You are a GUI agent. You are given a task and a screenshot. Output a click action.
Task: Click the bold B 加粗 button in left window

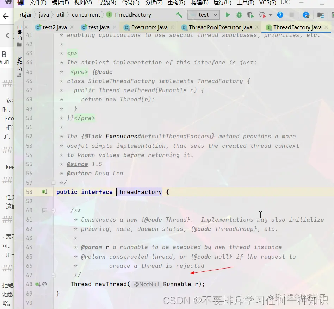pyautogui.click(x=5, y=57)
